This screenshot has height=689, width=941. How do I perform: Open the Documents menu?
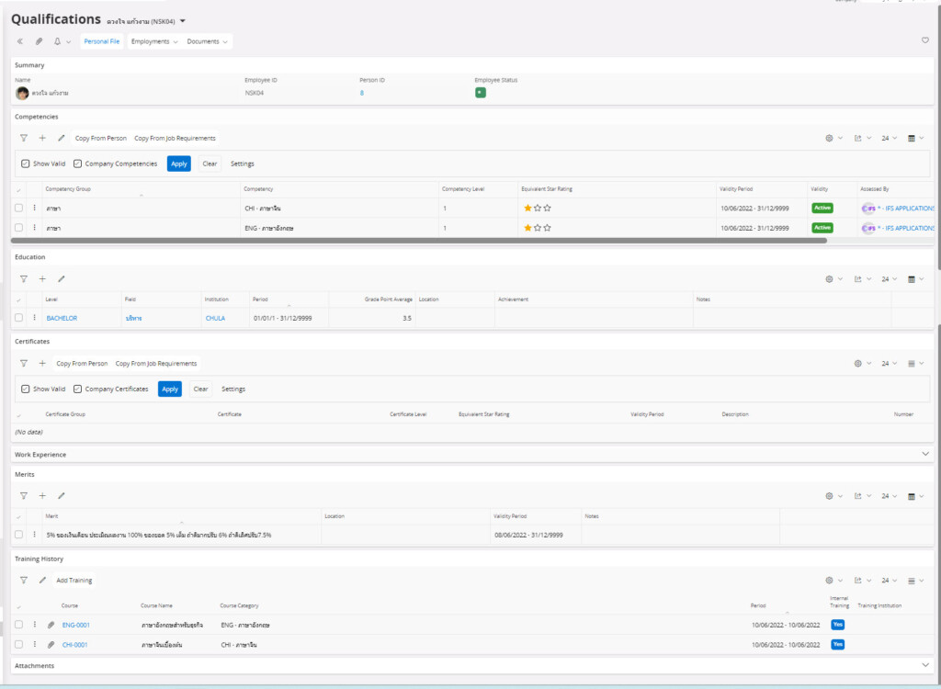(x=208, y=41)
